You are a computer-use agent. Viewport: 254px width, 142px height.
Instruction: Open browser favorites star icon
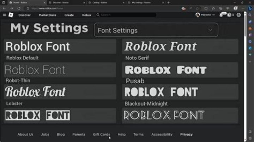point(213,8)
